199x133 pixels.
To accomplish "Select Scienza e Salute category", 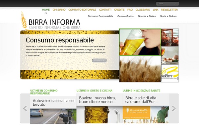I will [147, 16].
